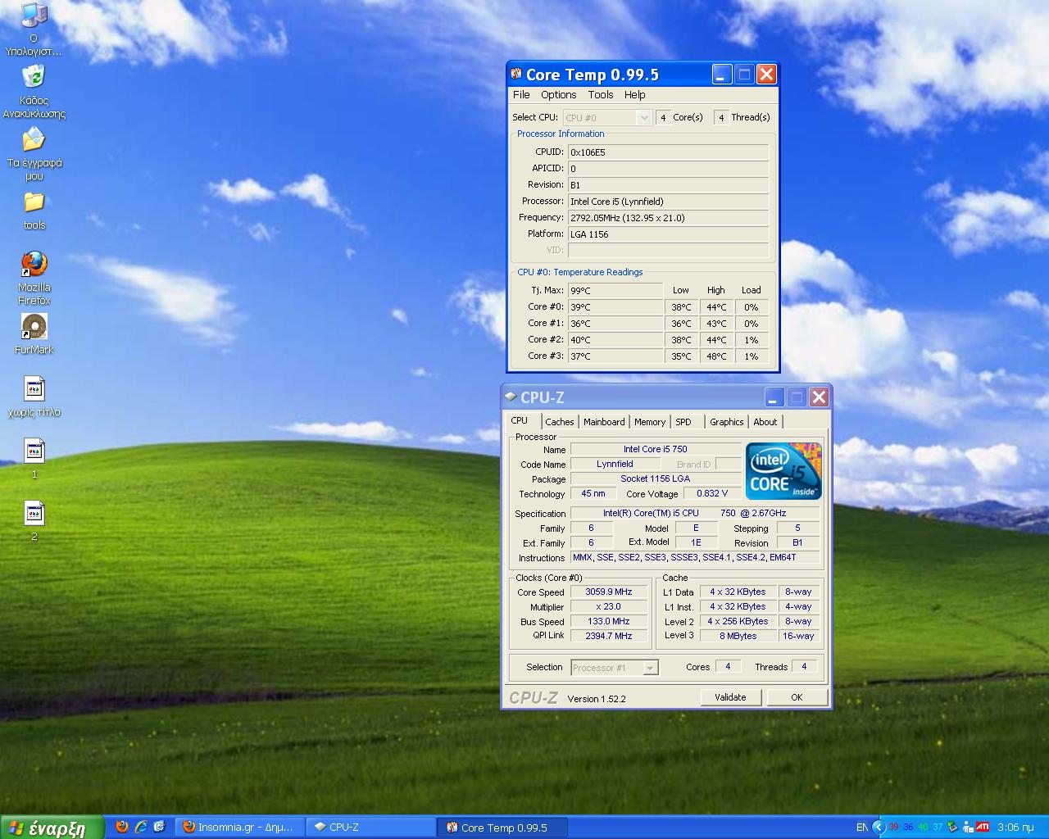Click the cyan 37 core temperature tray icon

[938, 827]
